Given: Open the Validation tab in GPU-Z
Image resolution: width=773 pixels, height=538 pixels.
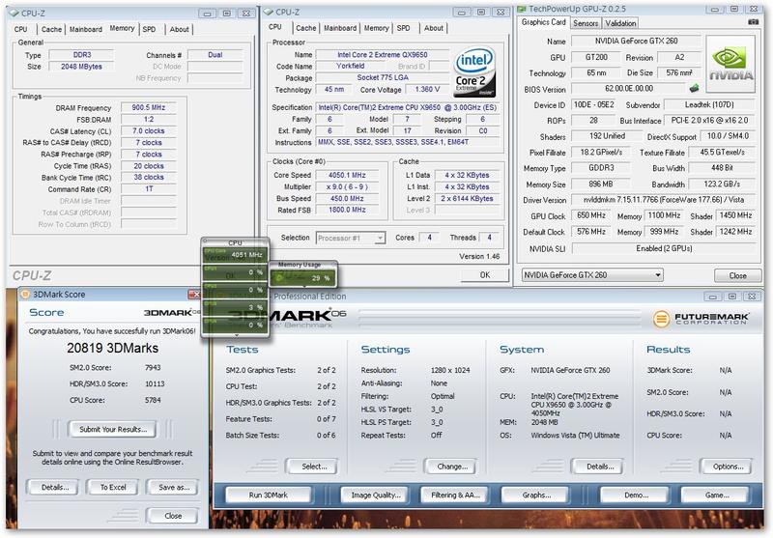Looking at the screenshot, I should [x=620, y=23].
